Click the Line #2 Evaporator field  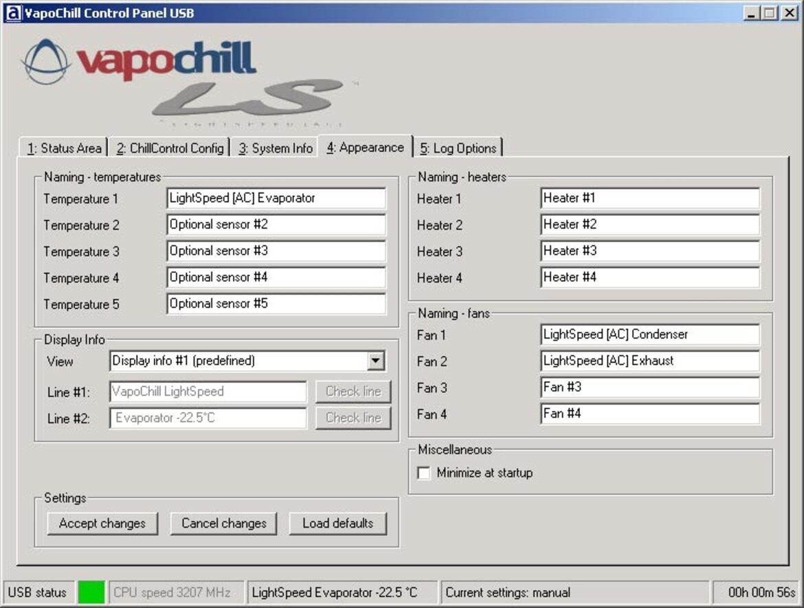[208, 418]
